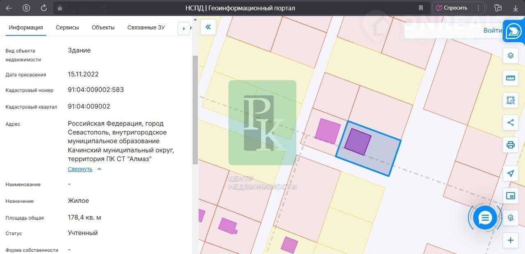
Task: Open the map layers panel
Action: (510, 56)
